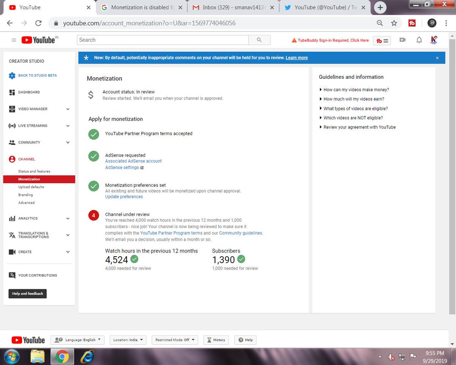The width and height of the screenshot is (456, 365).
Task: Expand 'How can my videos make money?'
Action: pos(356,90)
